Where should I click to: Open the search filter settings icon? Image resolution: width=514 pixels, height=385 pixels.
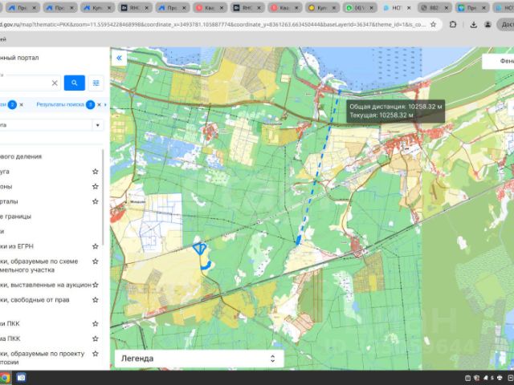coord(96,83)
